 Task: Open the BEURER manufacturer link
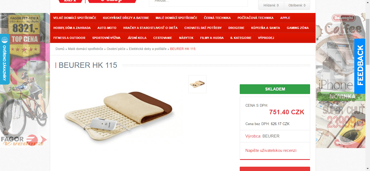tap(271, 136)
